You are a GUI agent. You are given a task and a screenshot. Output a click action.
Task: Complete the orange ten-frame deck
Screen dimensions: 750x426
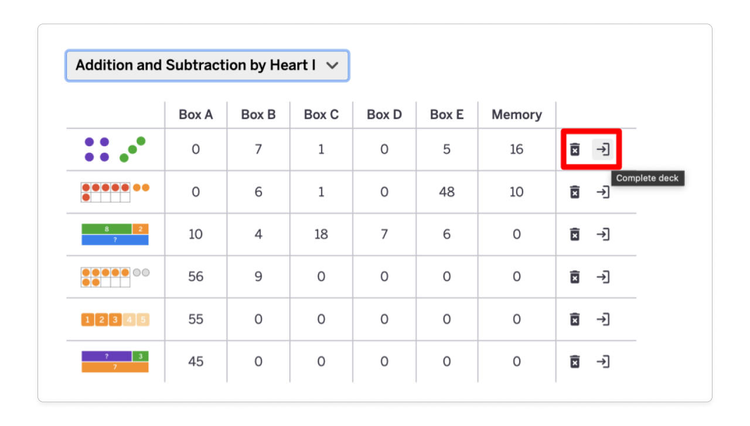(603, 277)
